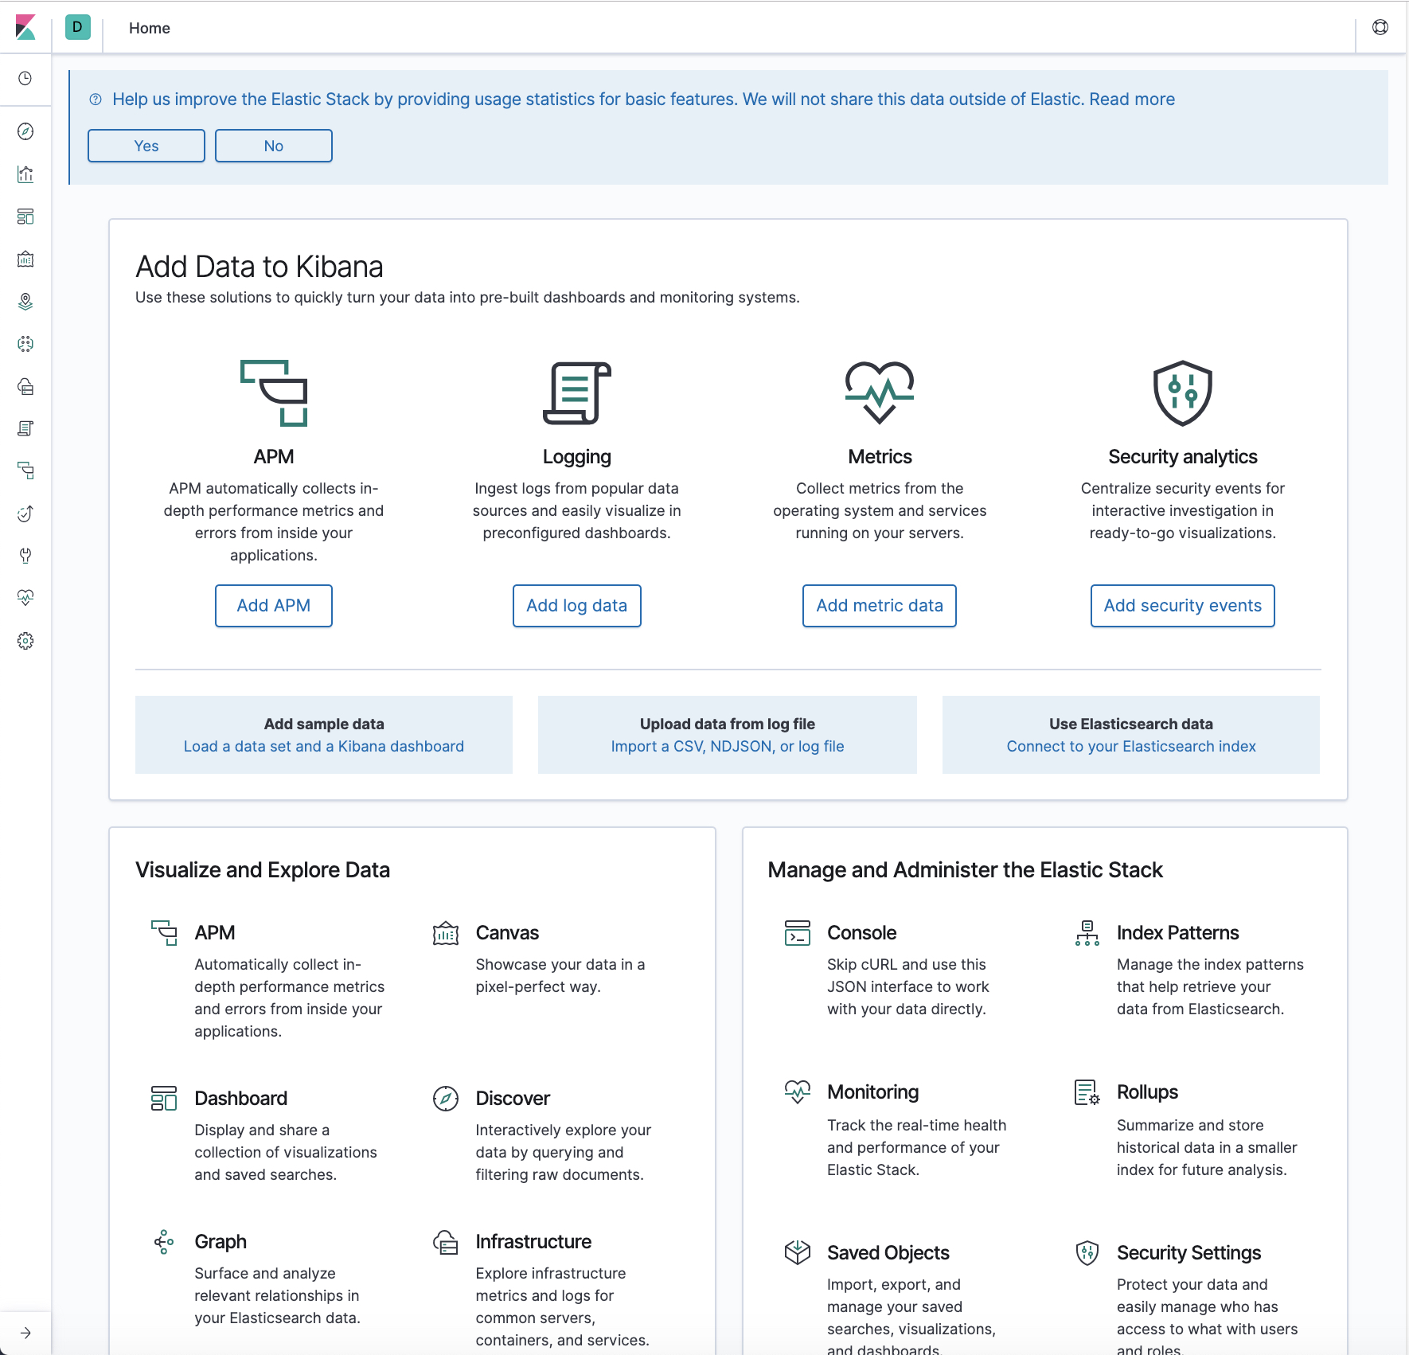This screenshot has width=1409, height=1355.
Task: Open Management gear icon in sidebar
Action: click(25, 641)
